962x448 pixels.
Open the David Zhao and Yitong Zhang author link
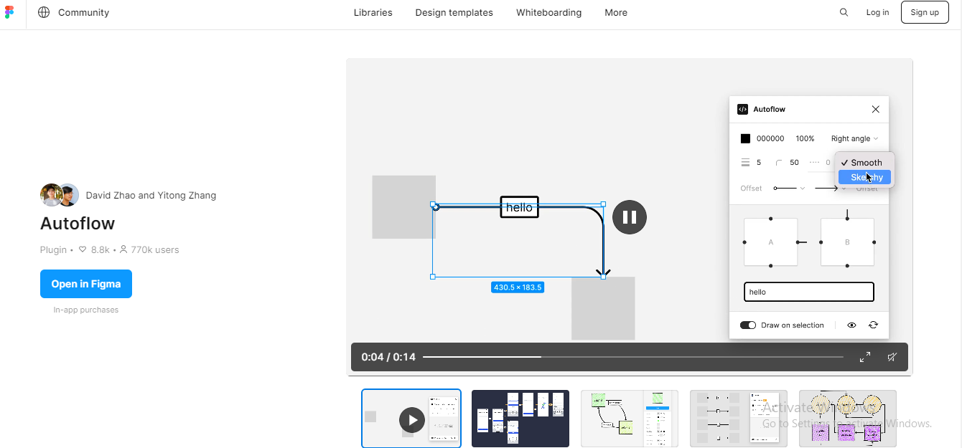click(x=151, y=195)
